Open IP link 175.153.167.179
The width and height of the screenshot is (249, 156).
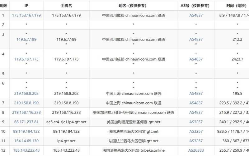(26, 15)
